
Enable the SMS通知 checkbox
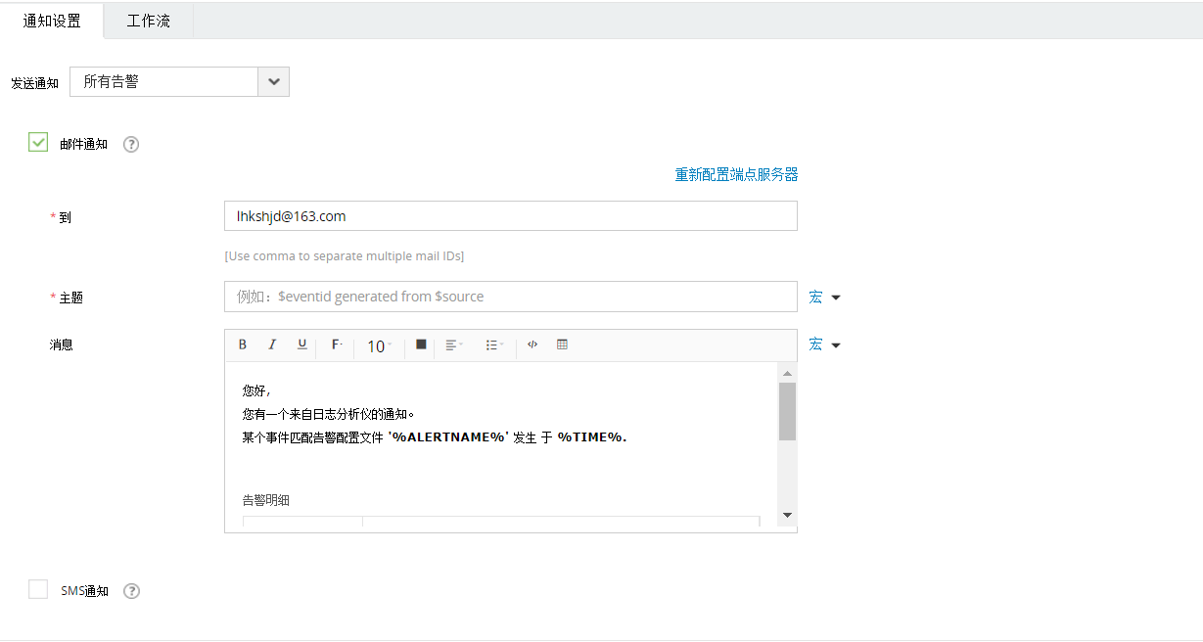pos(37,589)
